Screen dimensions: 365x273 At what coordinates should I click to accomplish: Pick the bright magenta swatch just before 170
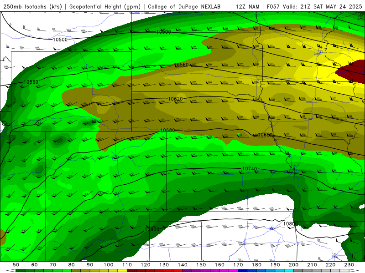[x=234, y=271]
